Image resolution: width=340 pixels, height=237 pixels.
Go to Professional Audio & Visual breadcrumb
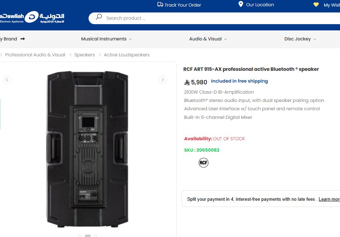pyautogui.click(x=35, y=55)
